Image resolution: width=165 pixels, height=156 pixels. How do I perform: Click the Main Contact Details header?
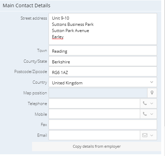27,6
